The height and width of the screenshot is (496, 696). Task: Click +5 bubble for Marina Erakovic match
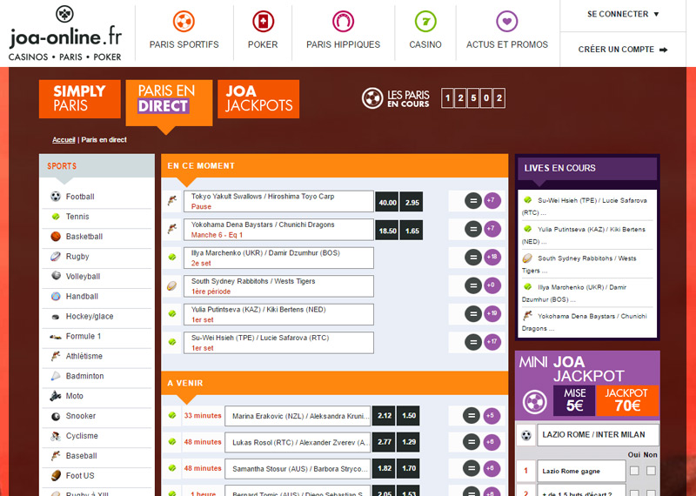(491, 416)
